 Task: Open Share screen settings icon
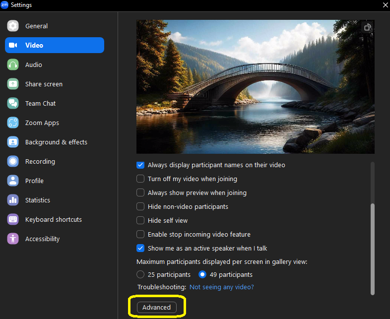click(13, 84)
